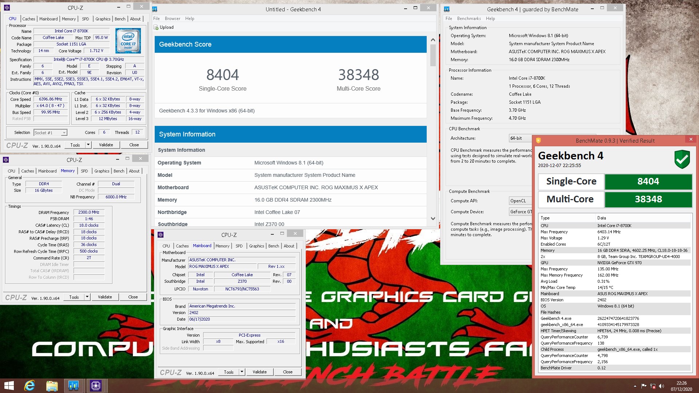Click the BenchMate Driver 0.12 row
The image size is (699, 393).
click(615, 368)
